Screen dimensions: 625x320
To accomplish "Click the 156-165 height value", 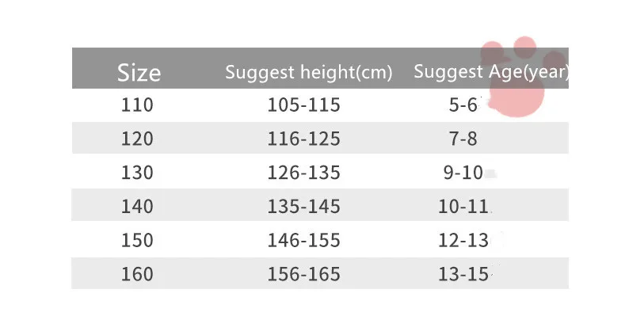I will tap(303, 275).
